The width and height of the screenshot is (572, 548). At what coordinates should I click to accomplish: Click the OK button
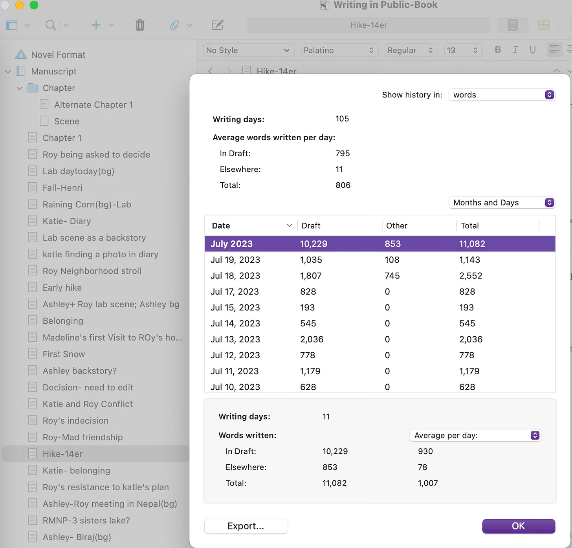tap(518, 526)
